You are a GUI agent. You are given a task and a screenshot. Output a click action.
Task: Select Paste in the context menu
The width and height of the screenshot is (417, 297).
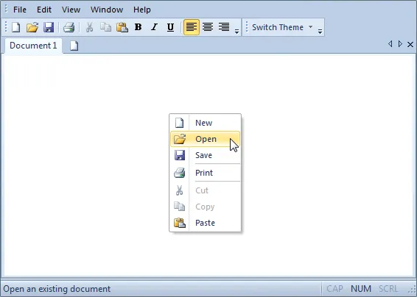click(205, 223)
